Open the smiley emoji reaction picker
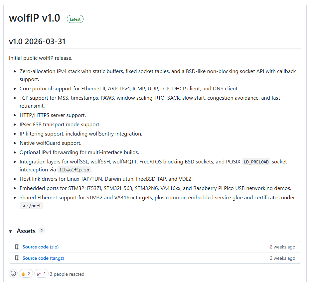Screen dimensions: 310x287 (x=13, y=274)
